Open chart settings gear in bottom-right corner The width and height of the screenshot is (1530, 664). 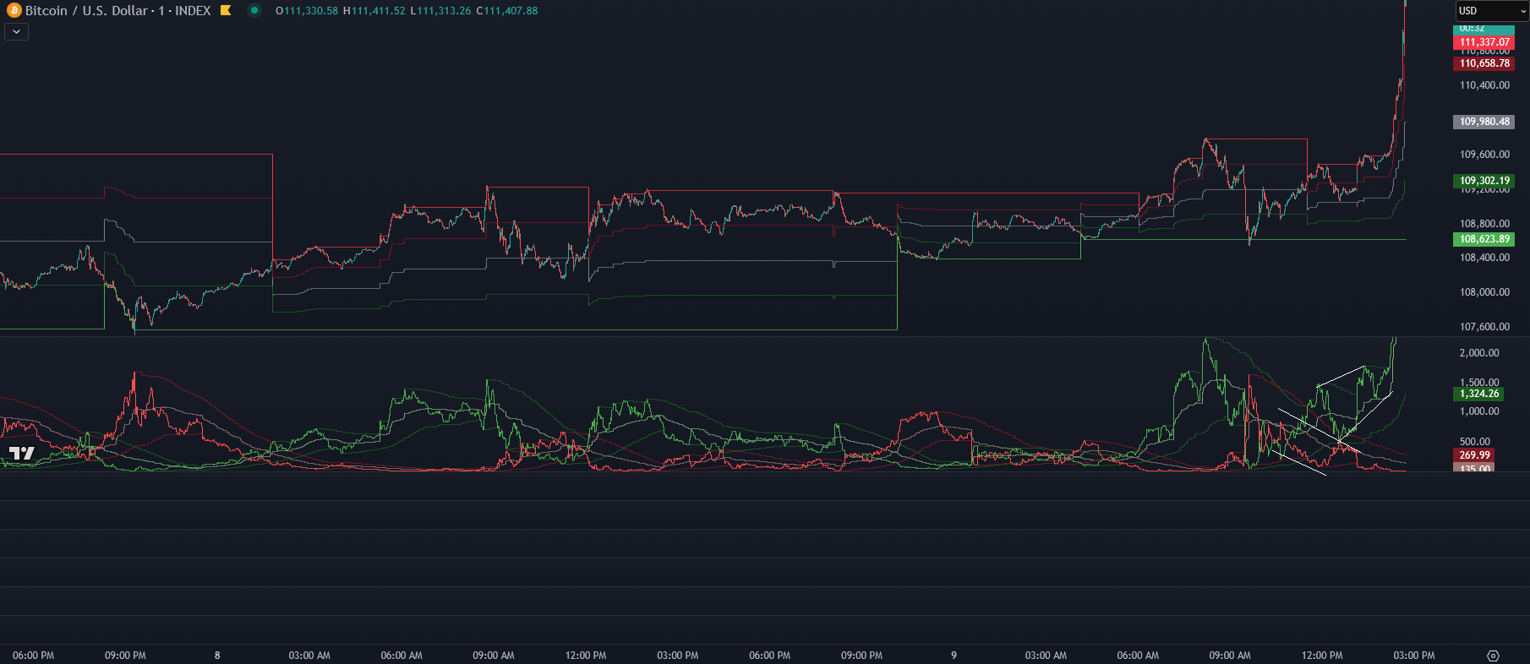[1493, 656]
